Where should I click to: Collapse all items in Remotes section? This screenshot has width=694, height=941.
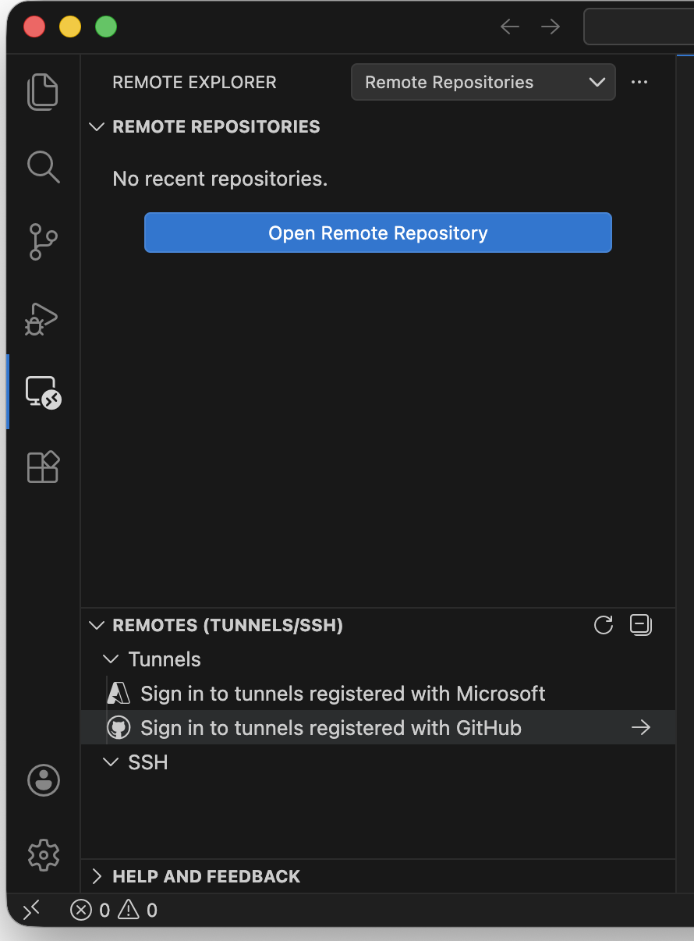pyautogui.click(x=640, y=625)
